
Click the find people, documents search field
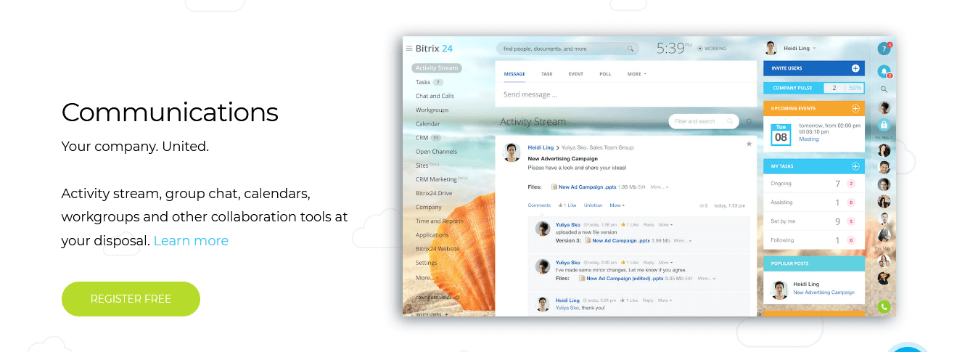tap(567, 49)
